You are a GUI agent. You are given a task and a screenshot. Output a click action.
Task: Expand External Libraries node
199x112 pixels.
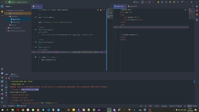(x=7, y=28)
